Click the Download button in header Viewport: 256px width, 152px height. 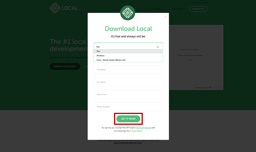pyautogui.click(x=198, y=9)
